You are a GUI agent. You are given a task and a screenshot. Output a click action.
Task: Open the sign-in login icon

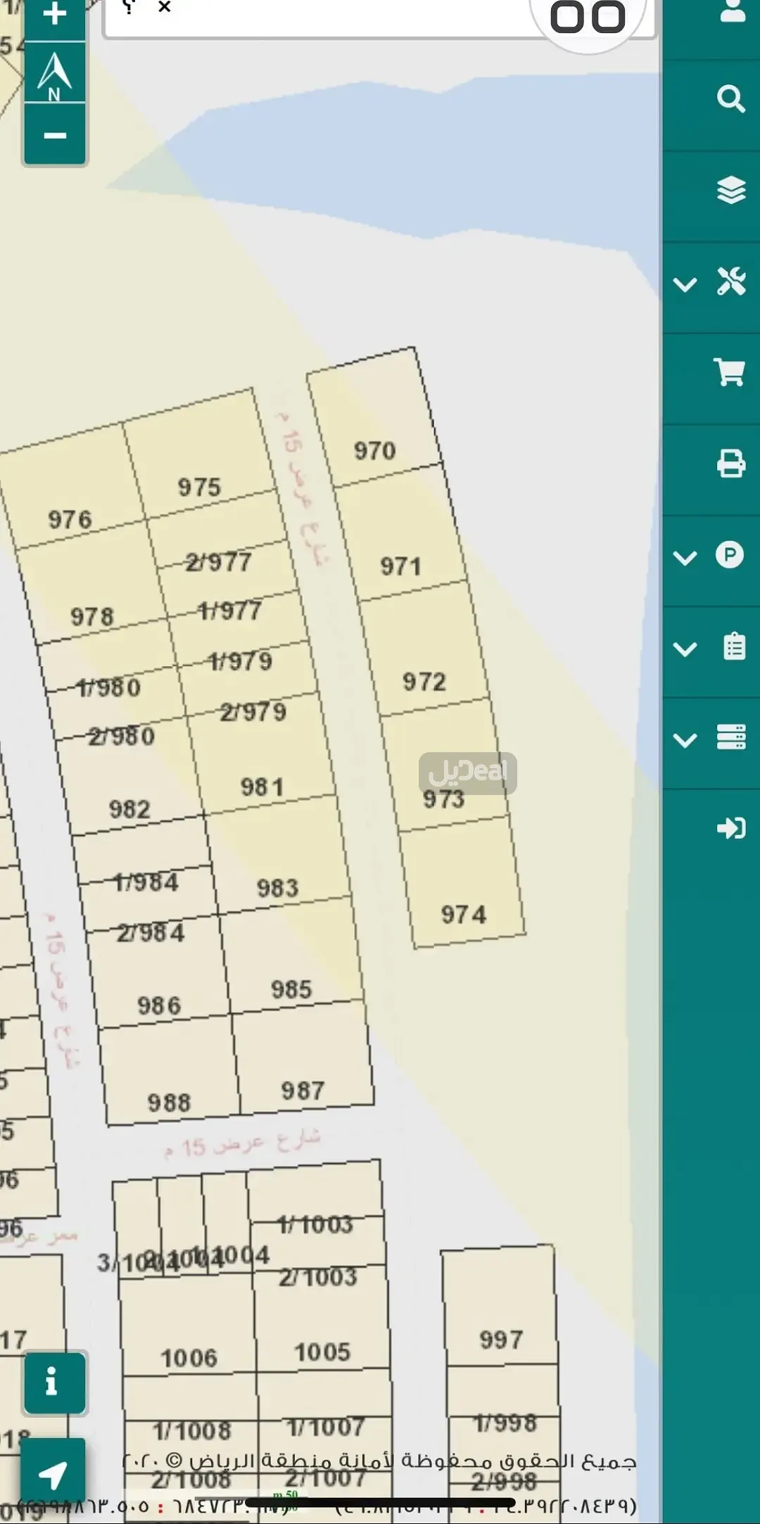click(x=730, y=828)
